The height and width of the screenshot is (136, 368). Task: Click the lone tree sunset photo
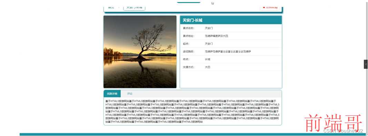coord(140,52)
